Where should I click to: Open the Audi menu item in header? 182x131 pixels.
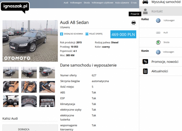click(66, 3)
